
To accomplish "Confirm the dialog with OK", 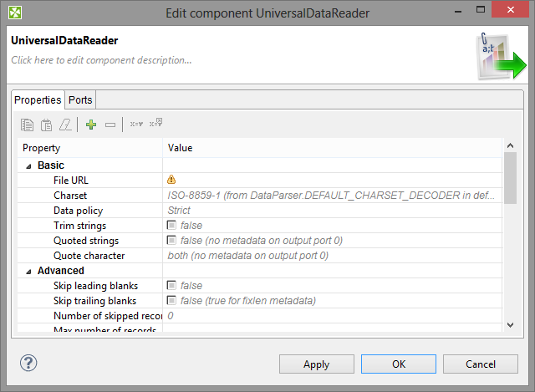I will click(399, 364).
